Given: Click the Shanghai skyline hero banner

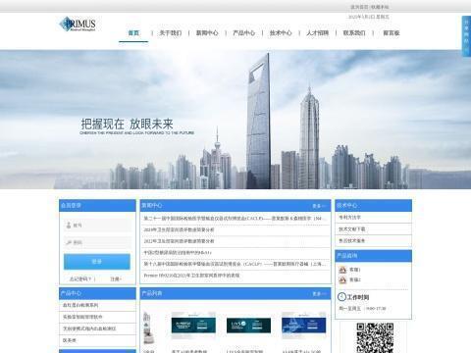Looking at the screenshot, I should coord(235,120).
